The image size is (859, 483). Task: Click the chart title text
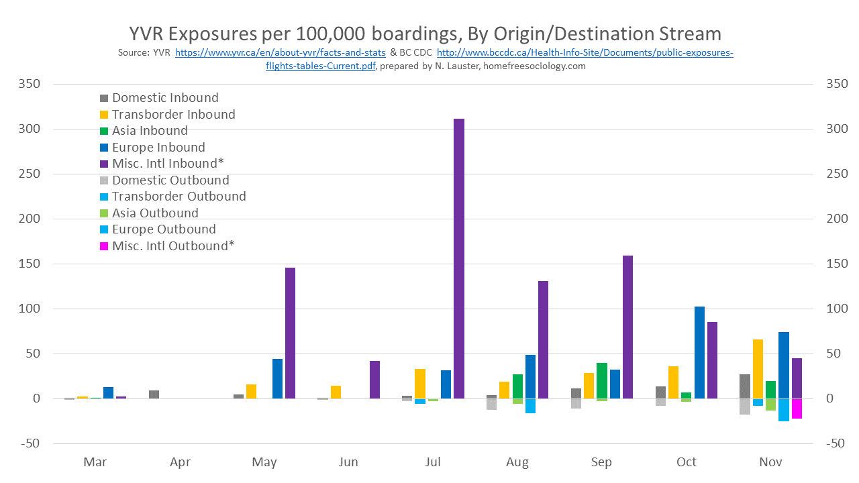(x=425, y=34)
